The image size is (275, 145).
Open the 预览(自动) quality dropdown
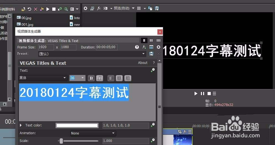point(124,8)
